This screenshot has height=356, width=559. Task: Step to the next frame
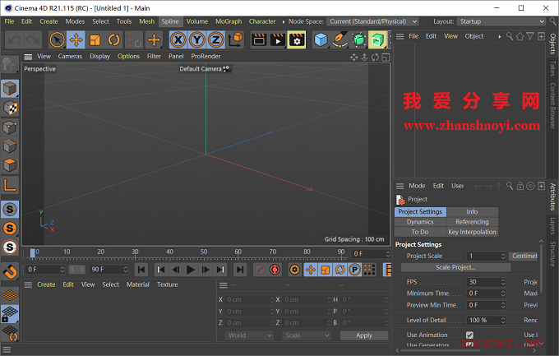pos(206,270)
